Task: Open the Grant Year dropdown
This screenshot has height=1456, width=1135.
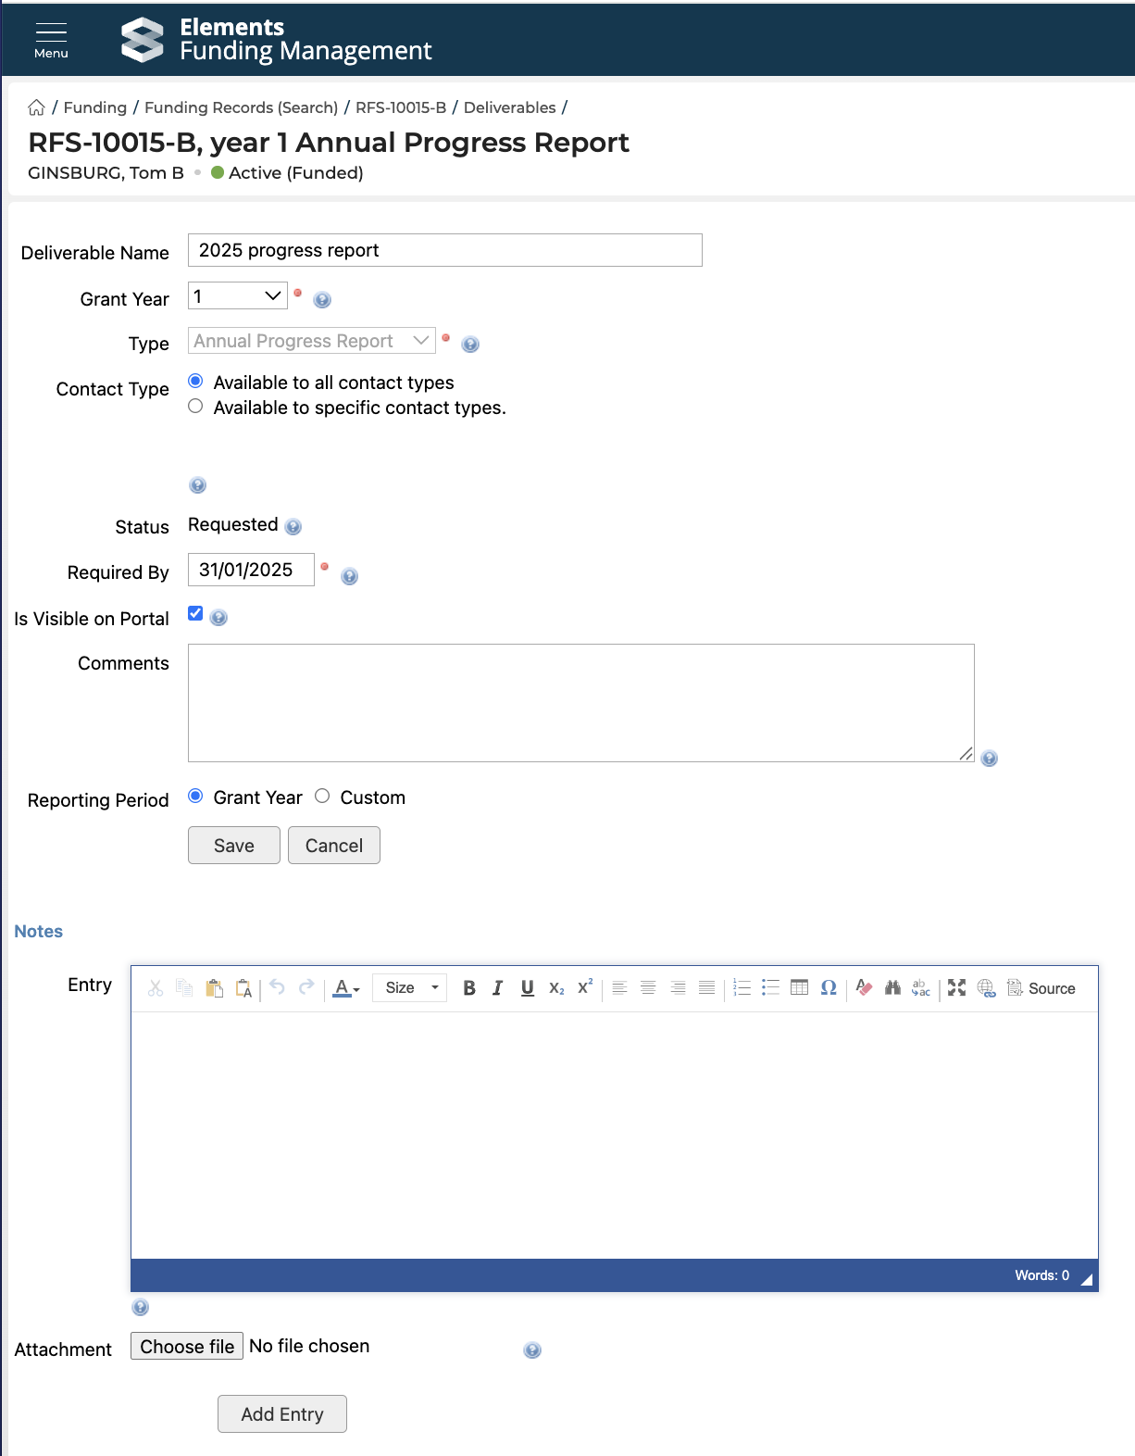Action: 238,296
